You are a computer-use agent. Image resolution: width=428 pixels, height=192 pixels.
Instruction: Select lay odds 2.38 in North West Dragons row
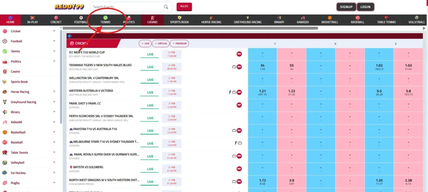408,182
